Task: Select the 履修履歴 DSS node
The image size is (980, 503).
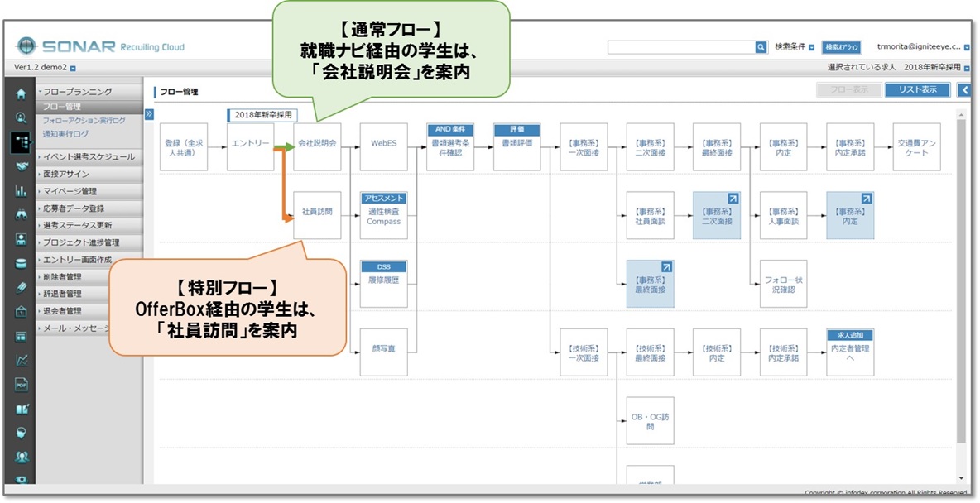Action: click(x=384, y=284)
